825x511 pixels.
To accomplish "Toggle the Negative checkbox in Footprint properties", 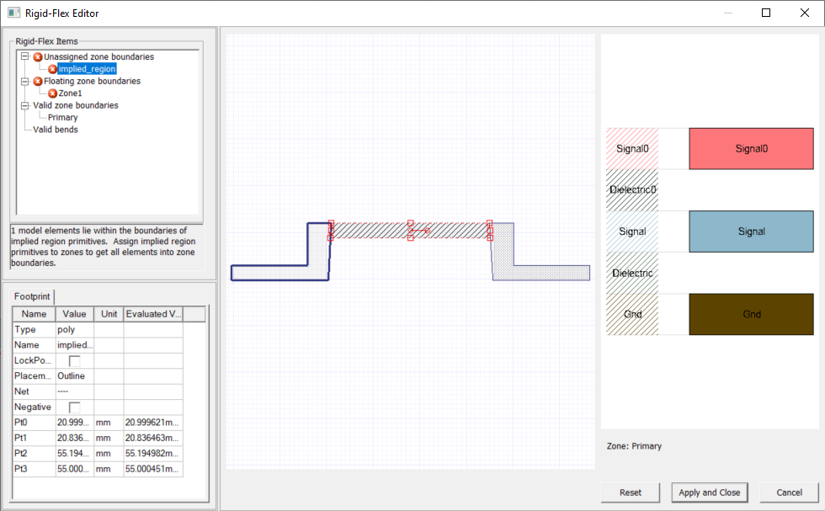I will point(73,407).
